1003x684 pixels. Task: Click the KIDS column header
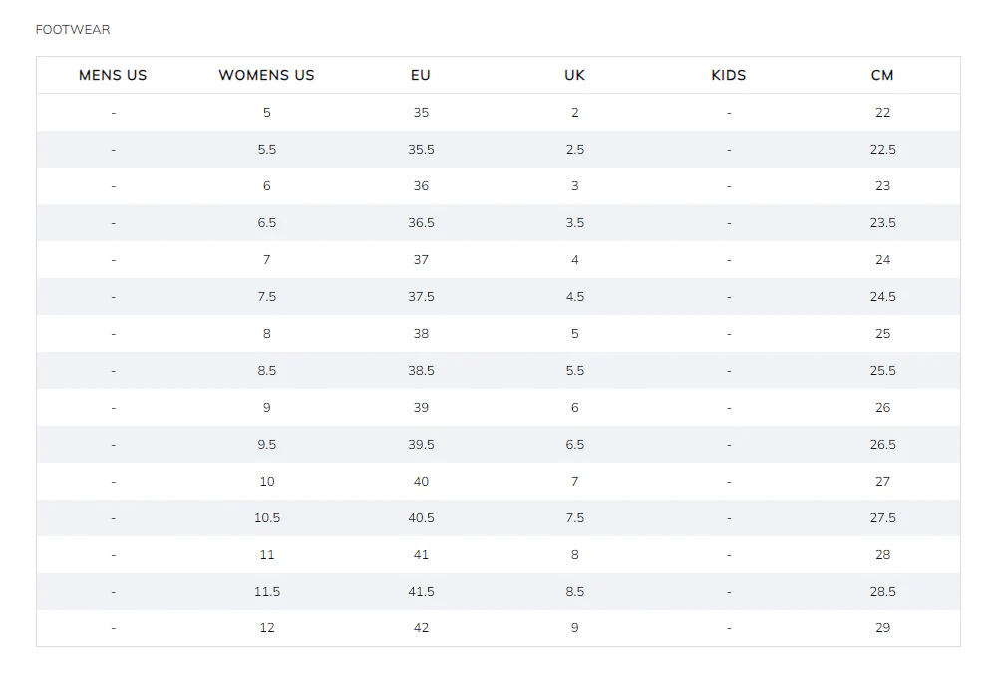(x=729, y=75)
